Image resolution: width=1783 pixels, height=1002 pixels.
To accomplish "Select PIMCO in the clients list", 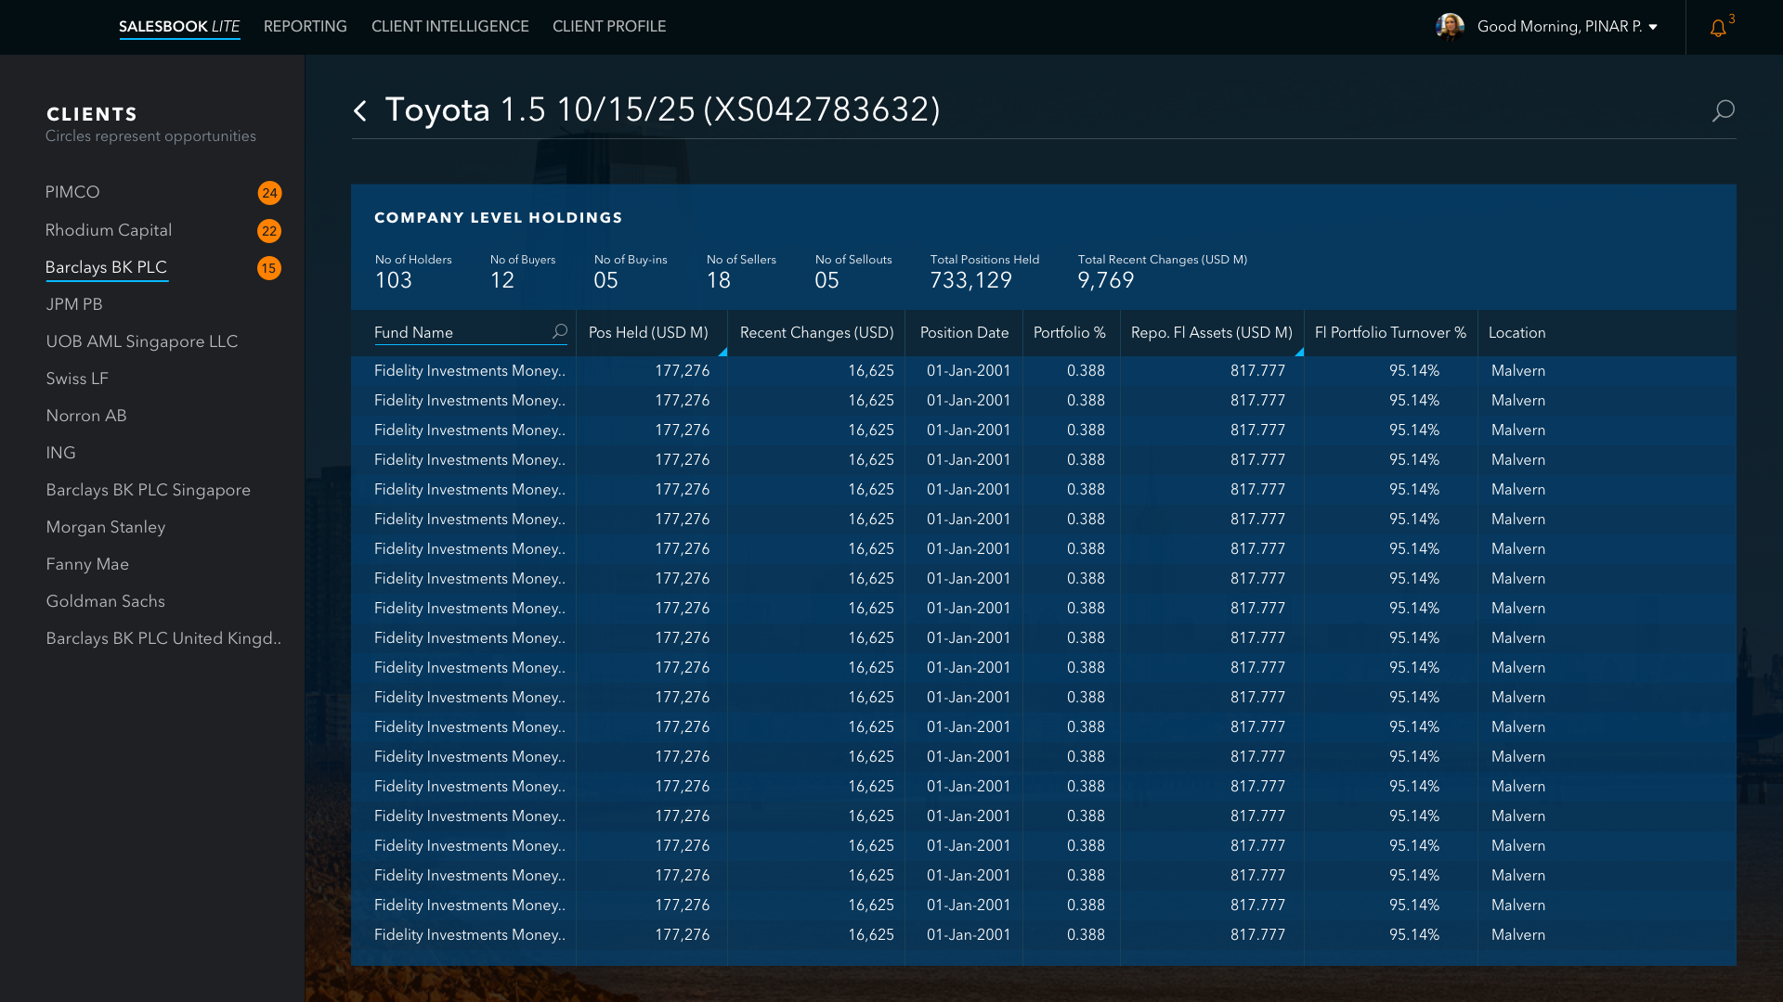I will [x=72, y=192].
